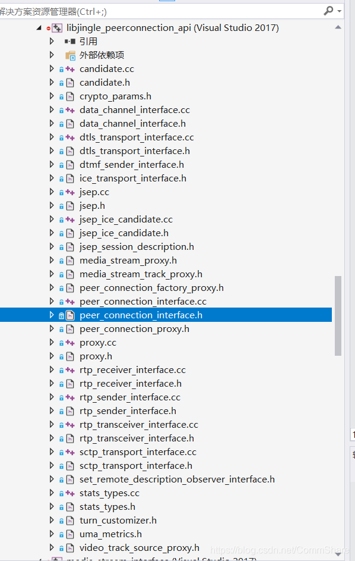Expand the rtp_receiver_interface.h node
The width and height of the screenshot is (355, 561).
pos(52,384)
